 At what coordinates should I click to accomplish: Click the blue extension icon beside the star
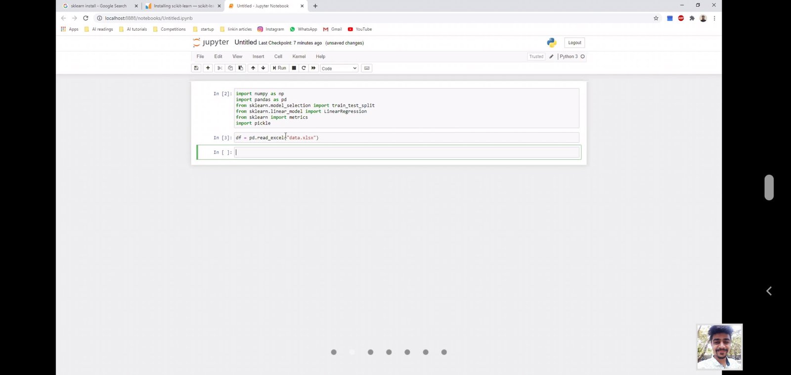[670, 18]
